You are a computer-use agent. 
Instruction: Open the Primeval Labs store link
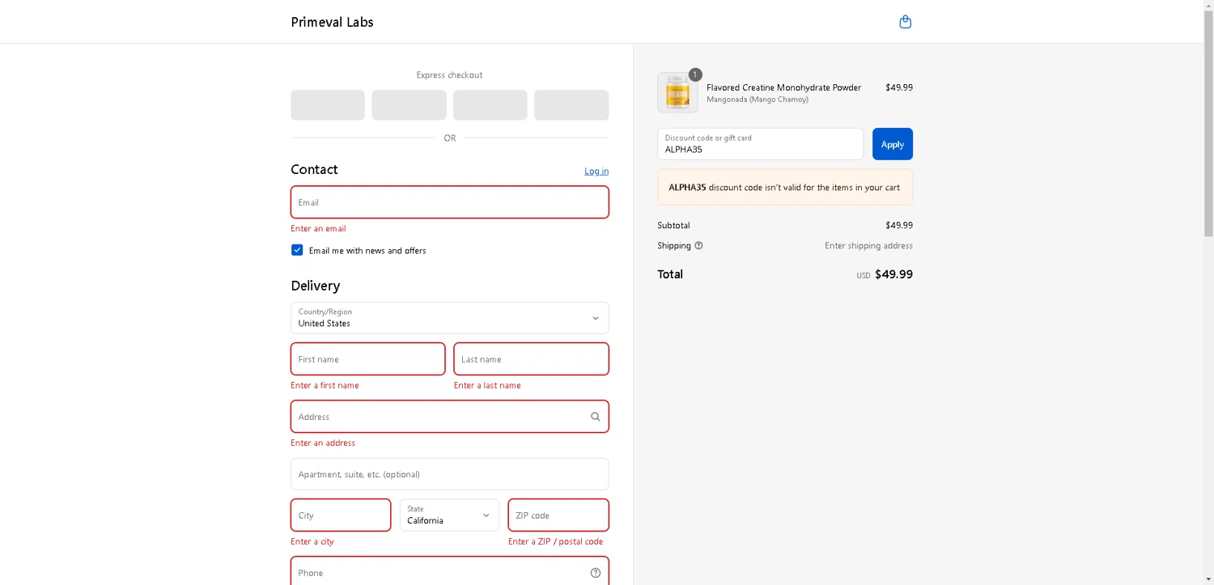pyautogui.click(x=332, y=22)
